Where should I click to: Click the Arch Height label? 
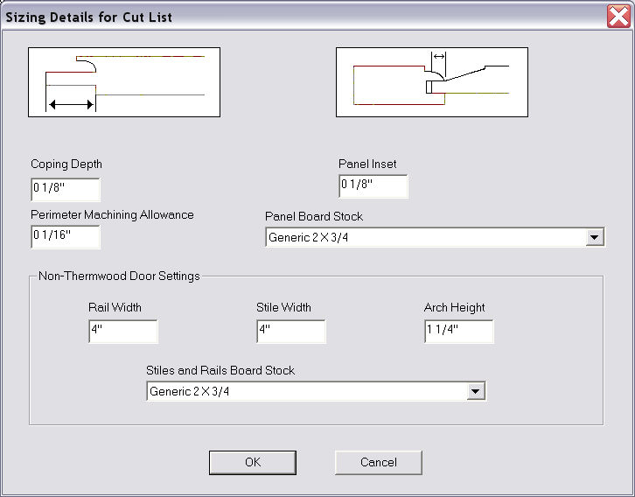coord(454,307)
